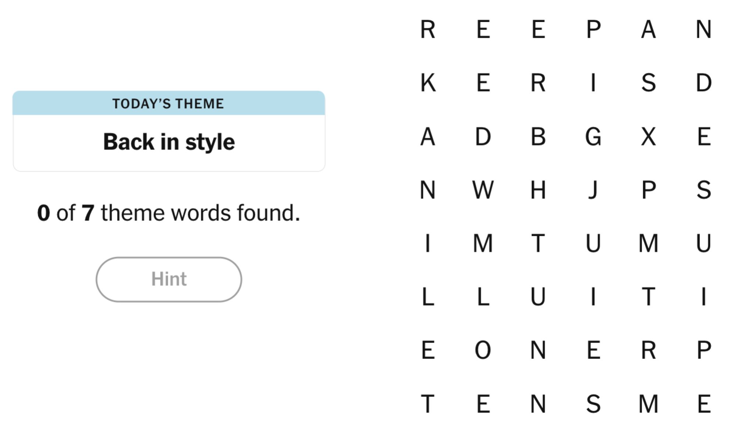This screenshot has width=735, height=431.
Task: Select the letter S in the bottom row
Action: (593, 403)
